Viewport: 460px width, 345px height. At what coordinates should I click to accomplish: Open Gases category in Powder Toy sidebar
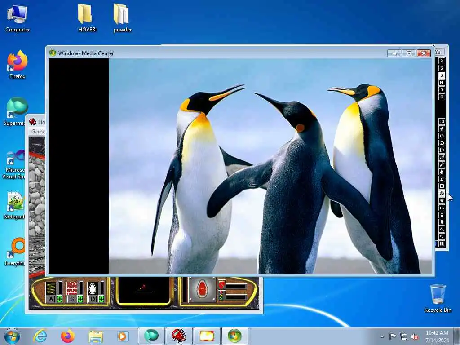(442, 164)
